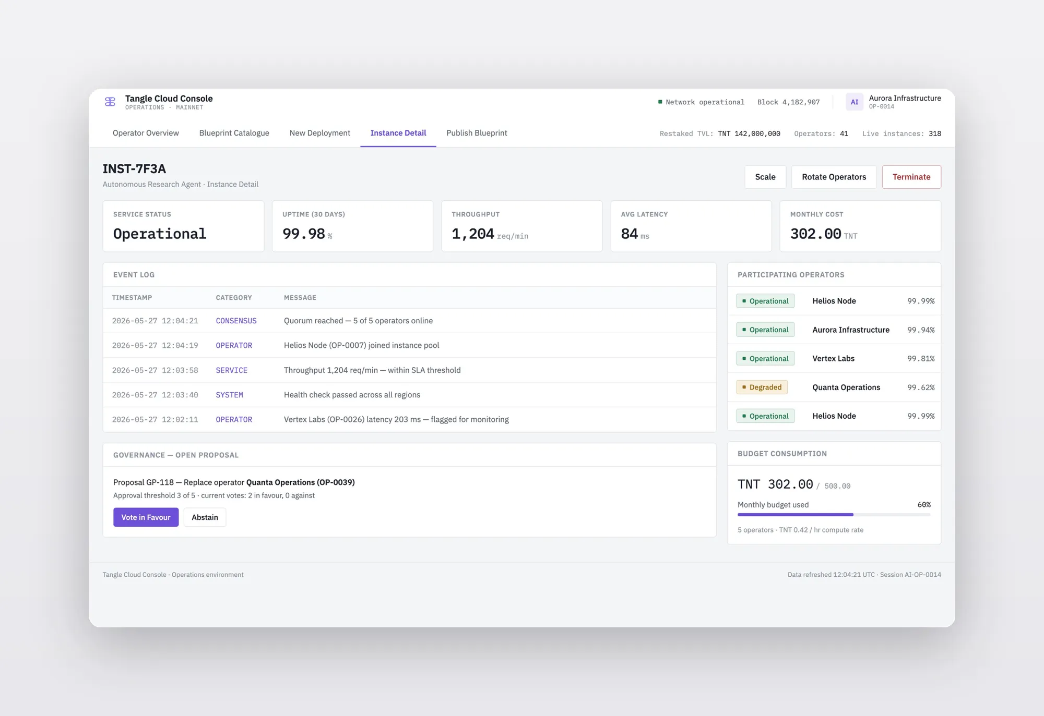
Task: Click the Operational badge beside Aurora Infrastructure
Action: (x=765, y=330)
